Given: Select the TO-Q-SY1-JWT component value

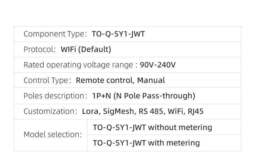Looking at the screenshot, I should point(118,34).
